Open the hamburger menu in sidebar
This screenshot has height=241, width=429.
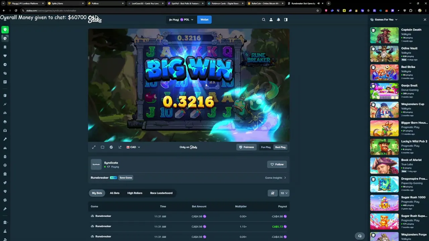[5, 19]
